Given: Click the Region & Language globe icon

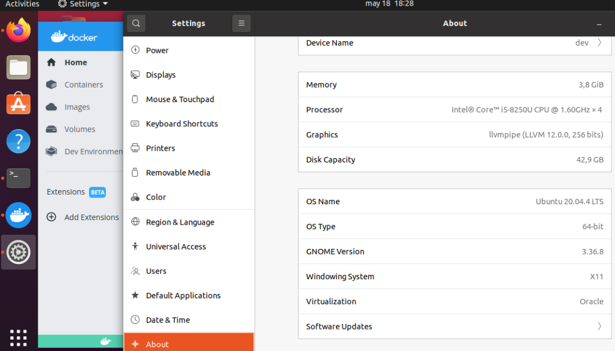Looking at the screenshot, I should pos(135,222).
